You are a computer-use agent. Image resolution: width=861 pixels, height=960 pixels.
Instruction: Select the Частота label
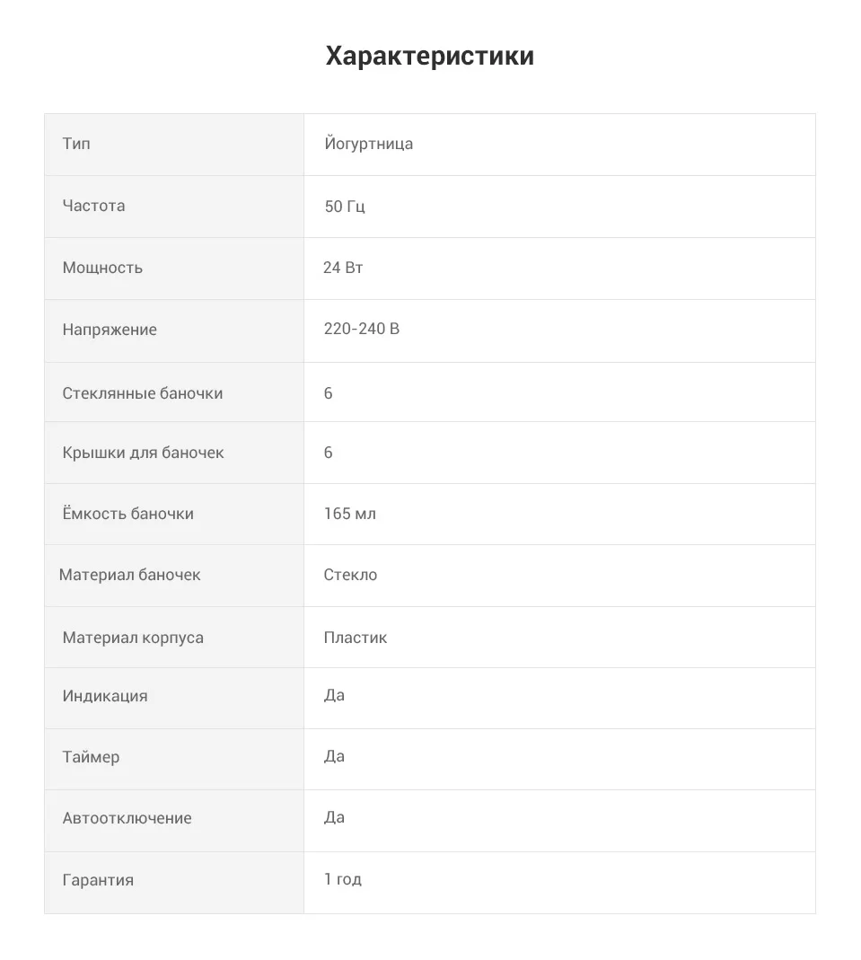(93, 206)
